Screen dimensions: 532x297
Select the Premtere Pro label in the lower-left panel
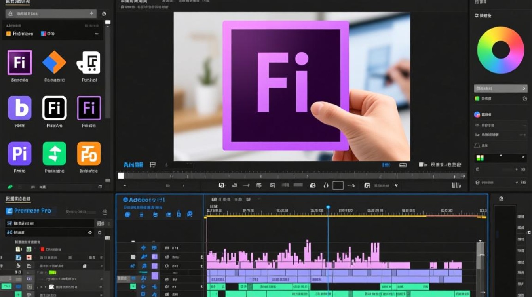33,211
